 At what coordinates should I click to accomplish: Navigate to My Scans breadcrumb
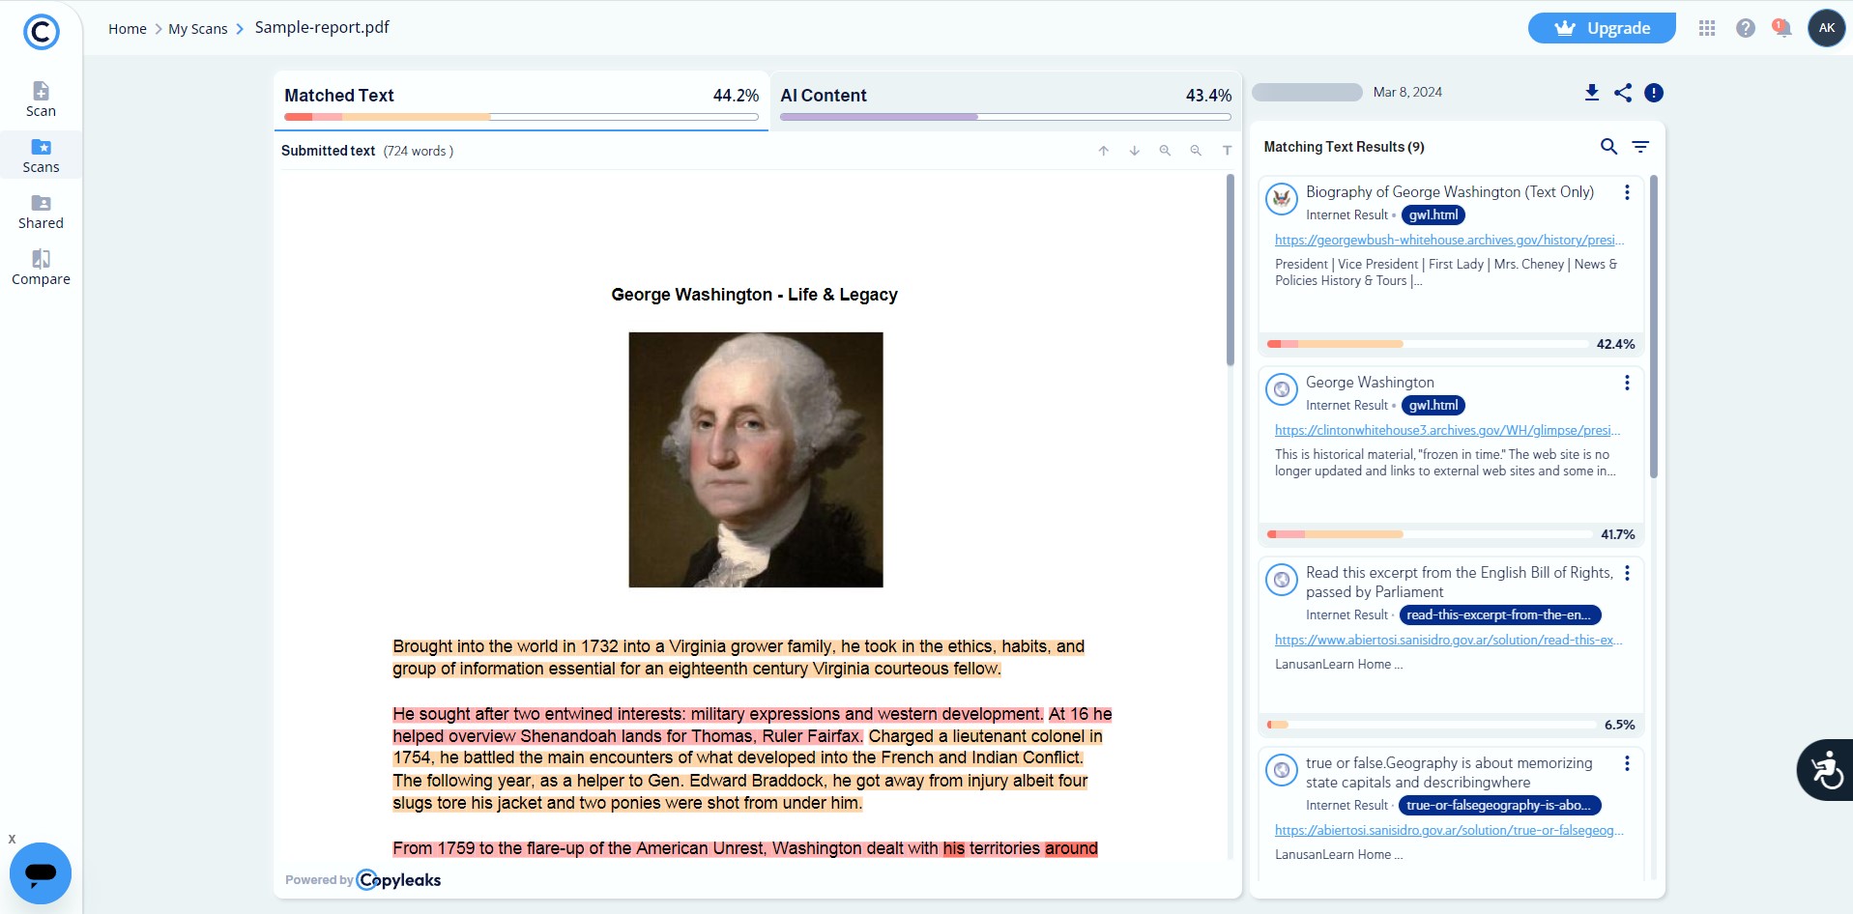pos(198,29)
